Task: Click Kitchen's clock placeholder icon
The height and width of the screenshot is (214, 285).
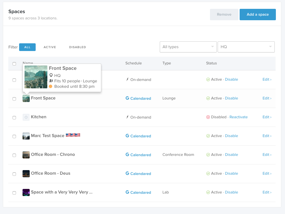Action: tap(26, 117)
